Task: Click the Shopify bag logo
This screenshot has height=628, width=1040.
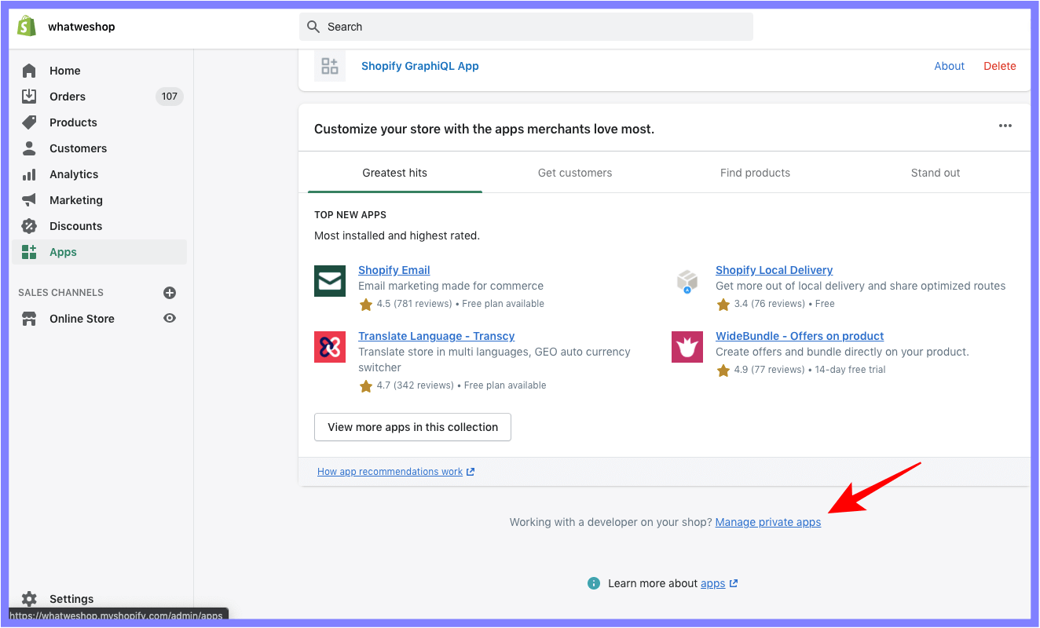Action: (27, 26)
